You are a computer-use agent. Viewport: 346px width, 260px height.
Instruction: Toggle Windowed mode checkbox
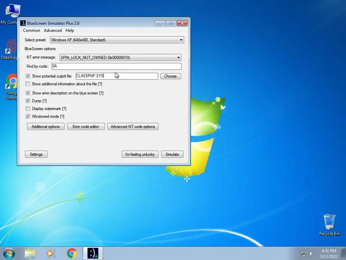pyautogui.click(x=28, y=116)
